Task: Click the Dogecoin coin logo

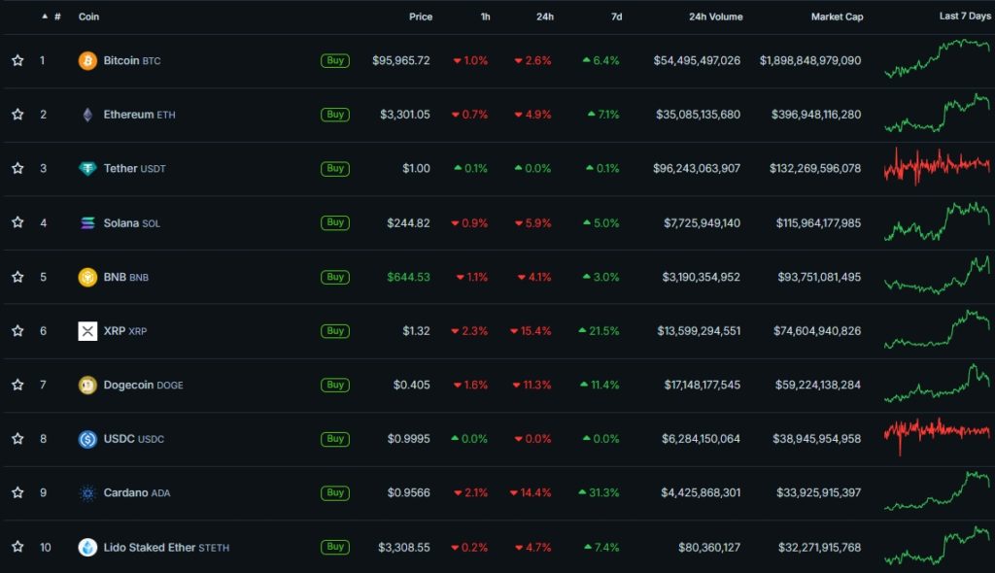Action: point(87,386)
